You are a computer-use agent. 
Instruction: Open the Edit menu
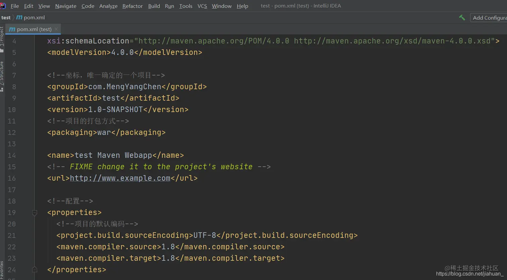click(29, 6)
